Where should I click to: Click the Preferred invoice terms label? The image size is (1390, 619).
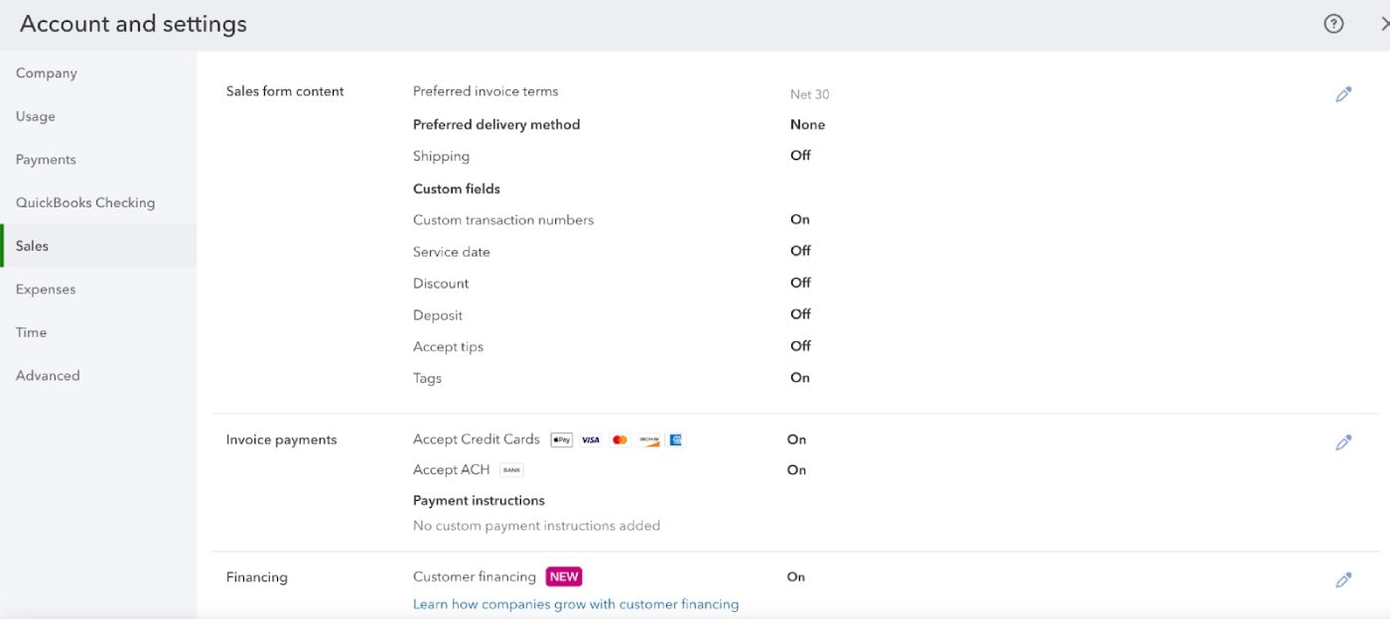486,91
